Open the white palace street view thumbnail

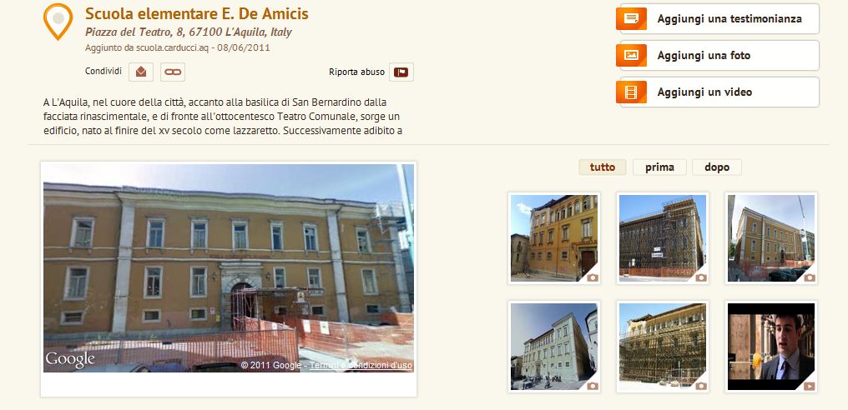tap(554, 347)
